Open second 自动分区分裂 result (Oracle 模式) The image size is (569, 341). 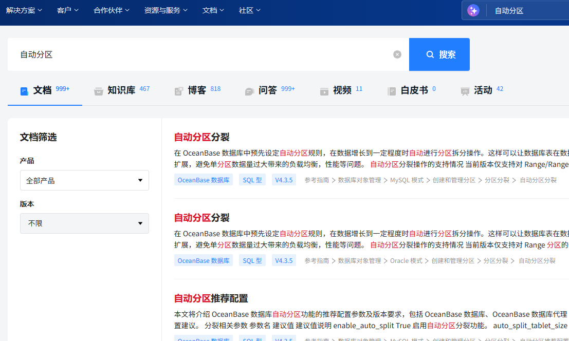pyautogui.click(x=202, y=218)
